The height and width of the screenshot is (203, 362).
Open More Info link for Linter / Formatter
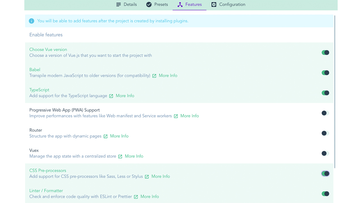click(150, 197)
